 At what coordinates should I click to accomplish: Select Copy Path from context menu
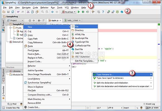(47, 39)
